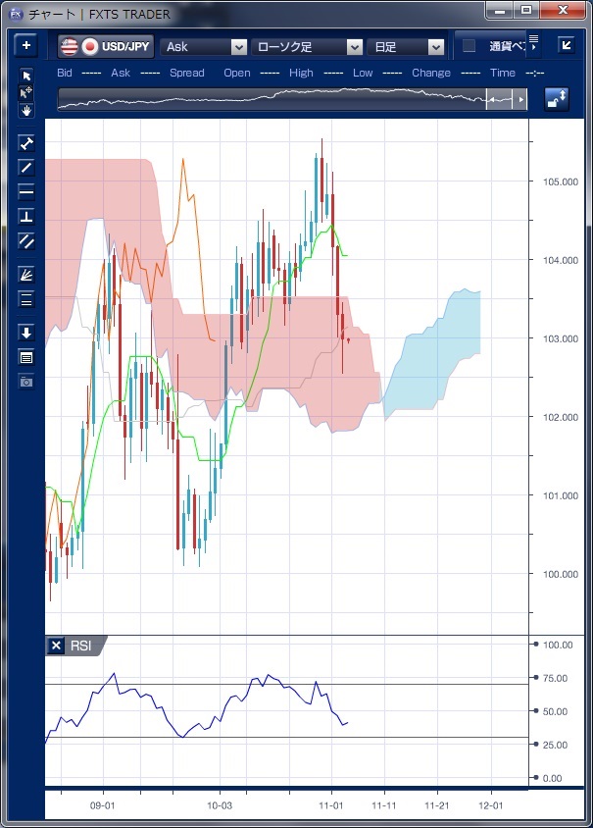
Task: Toggle the chart scroll lock icon
Action: (x=557, y=99)
